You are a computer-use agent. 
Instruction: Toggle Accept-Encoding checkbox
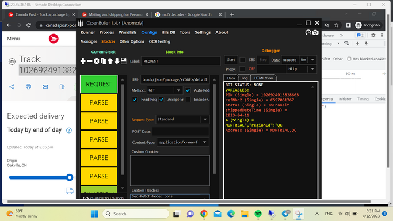click(x=162, y=100)
